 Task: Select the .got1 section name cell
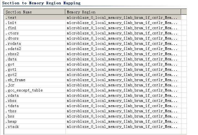coord(35,69)
